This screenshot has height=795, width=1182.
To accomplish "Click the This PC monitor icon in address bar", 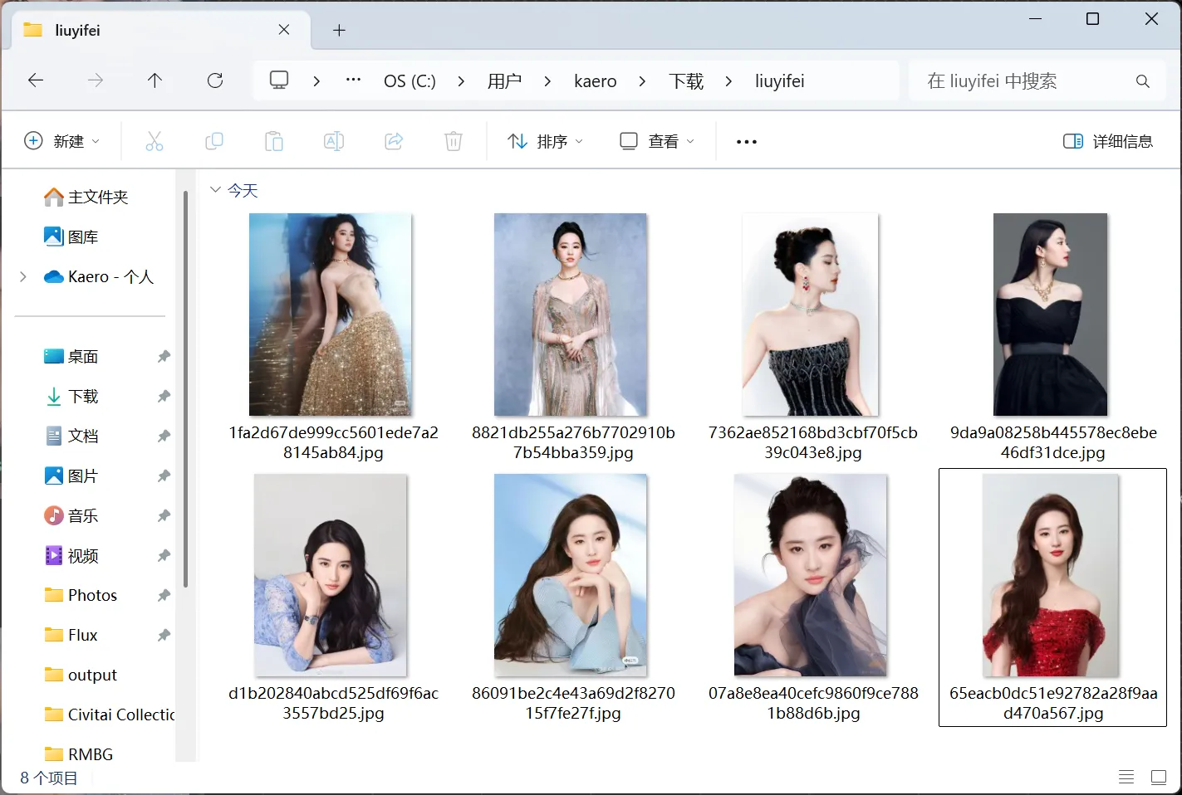I will (x=279, y=80).
